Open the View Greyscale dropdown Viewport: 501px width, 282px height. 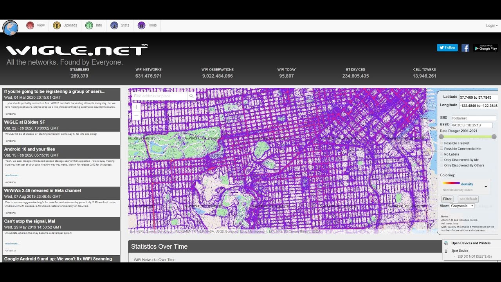462,206
